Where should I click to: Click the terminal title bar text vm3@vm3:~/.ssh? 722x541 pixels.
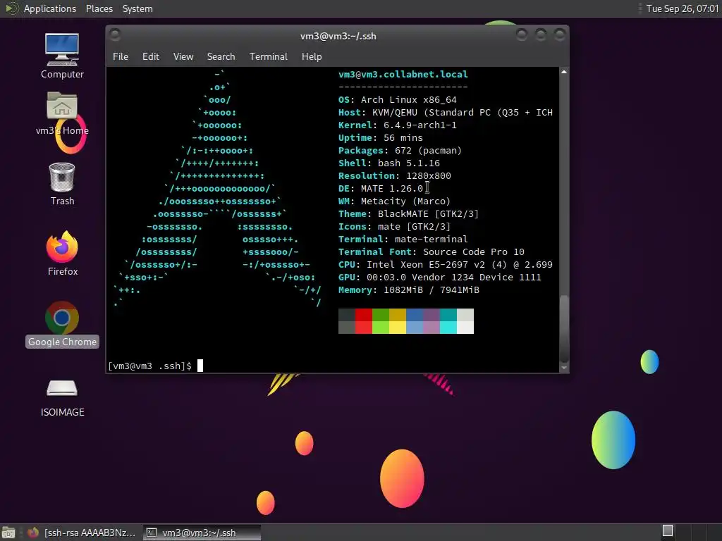point(338,37)
